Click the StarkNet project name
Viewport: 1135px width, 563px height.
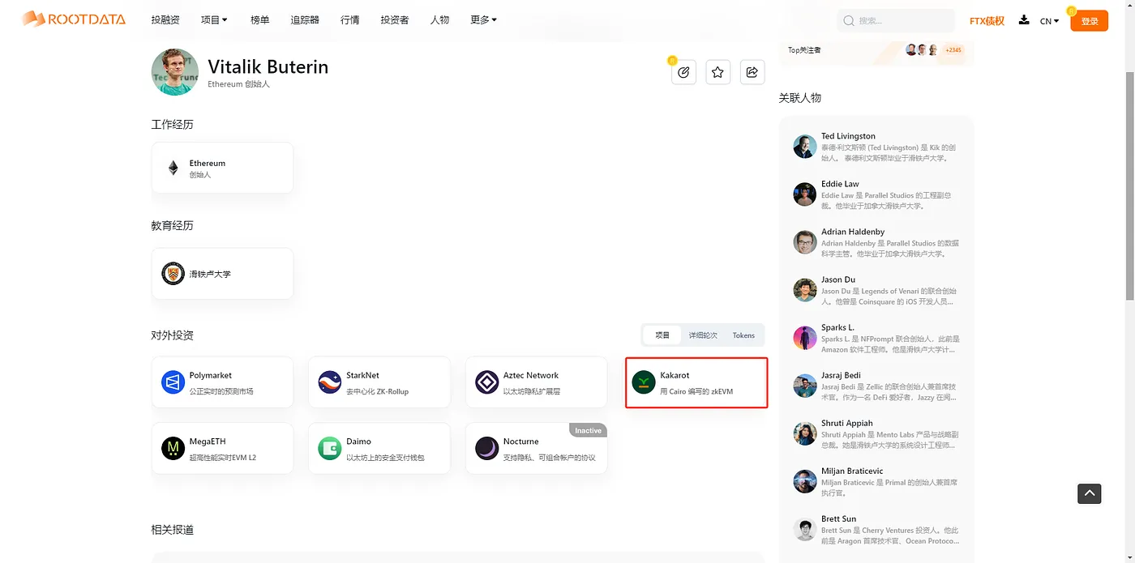point(362,375)
